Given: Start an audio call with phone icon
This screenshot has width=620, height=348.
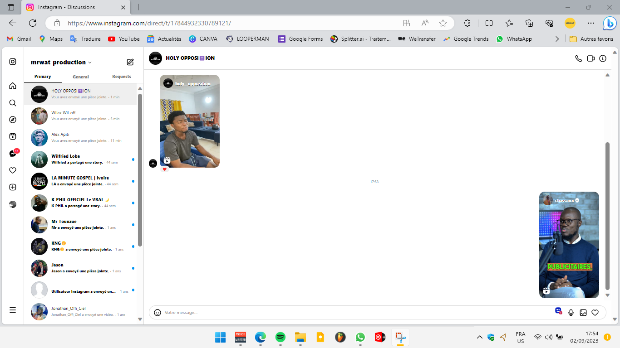Looking at the screenshot, I should click(578, 58).
